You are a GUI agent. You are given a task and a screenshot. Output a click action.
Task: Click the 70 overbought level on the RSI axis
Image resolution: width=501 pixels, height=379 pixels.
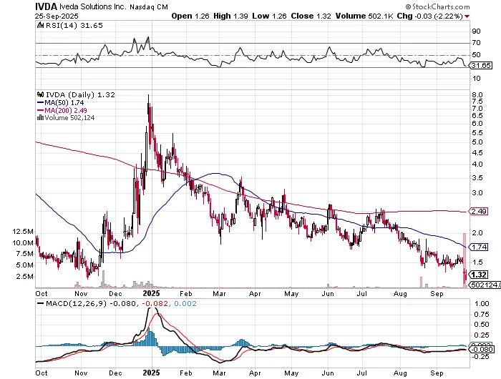(x=477, y=43)
